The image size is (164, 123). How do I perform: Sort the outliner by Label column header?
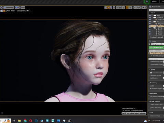(153, 13)
